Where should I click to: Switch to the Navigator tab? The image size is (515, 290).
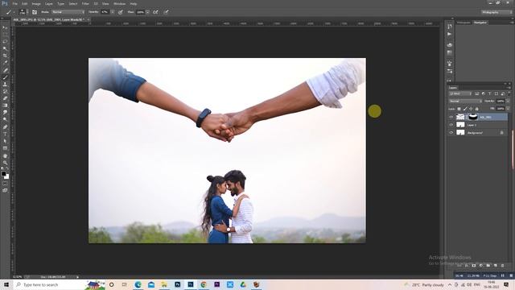point(480,23)
